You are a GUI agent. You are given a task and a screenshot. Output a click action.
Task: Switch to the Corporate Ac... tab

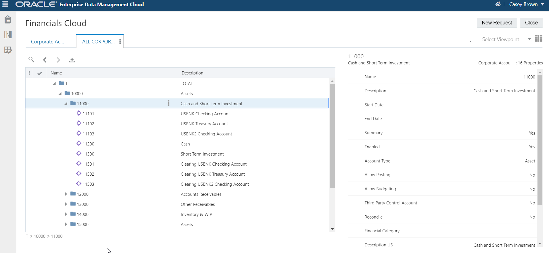(47, 42)
